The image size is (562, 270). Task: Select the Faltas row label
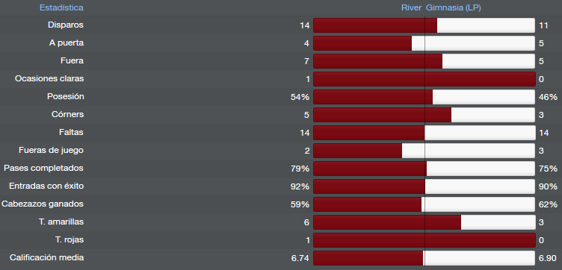coord(71,132)
